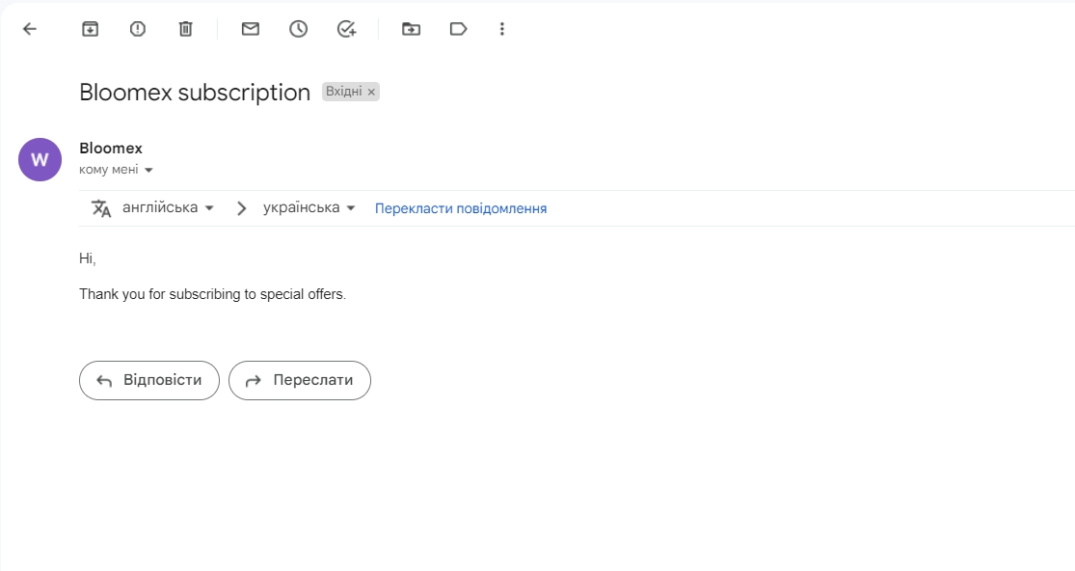
Task: Mark as unread using the envelope icon
Action: [251, 29]
